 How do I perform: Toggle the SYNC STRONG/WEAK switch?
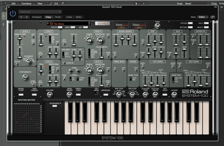pyautogui.click(x=77, y=79)
